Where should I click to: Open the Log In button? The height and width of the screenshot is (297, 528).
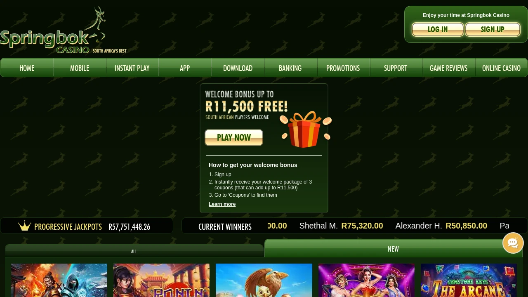(438, 29)
